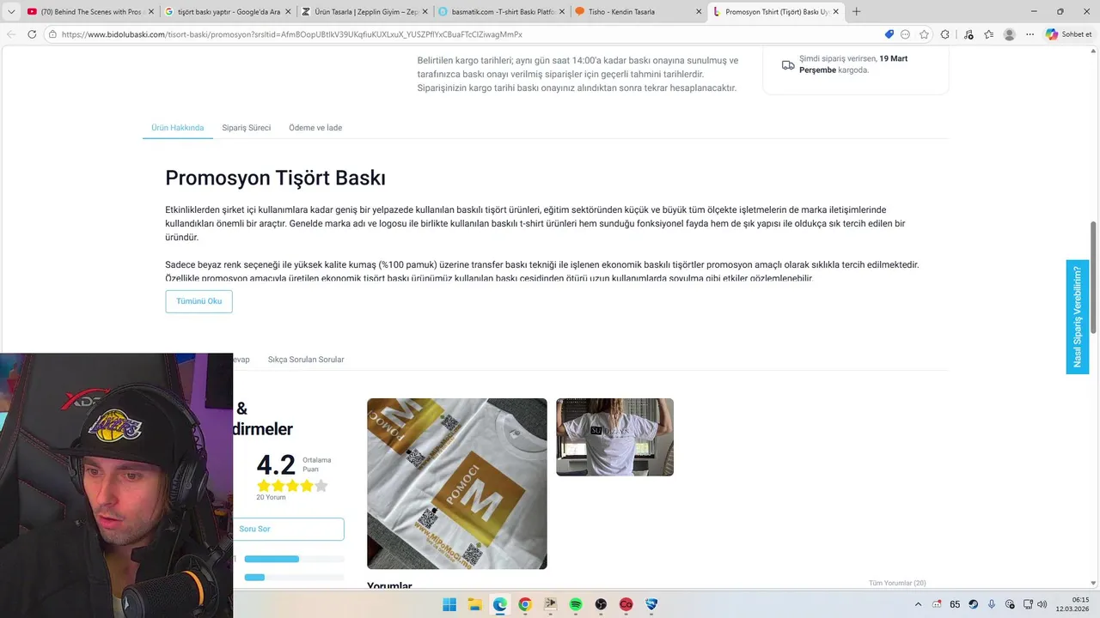1100x618 pixels.
Task: Click the Promosyon Tişört Baskı heading
Action: point(275,178)
